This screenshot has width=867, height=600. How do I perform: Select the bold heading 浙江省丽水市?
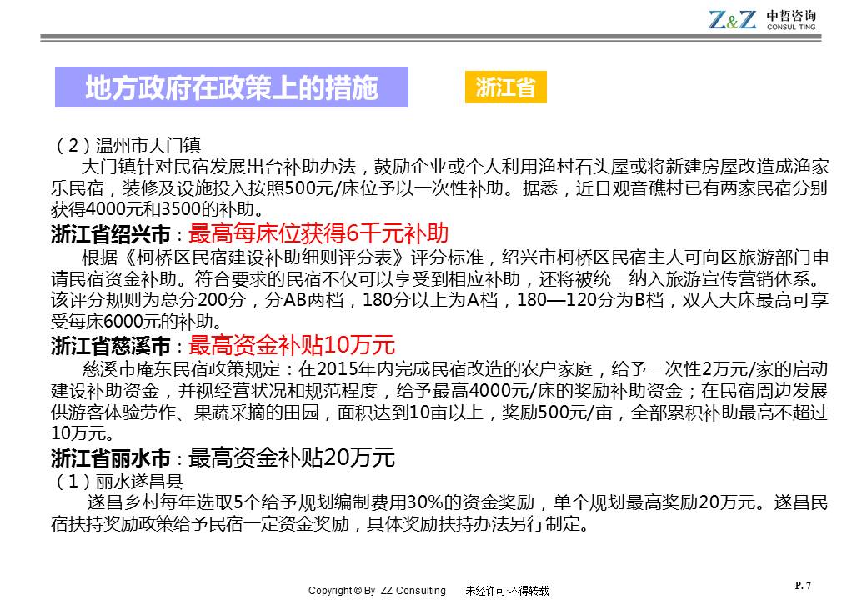tap(110, 458)
